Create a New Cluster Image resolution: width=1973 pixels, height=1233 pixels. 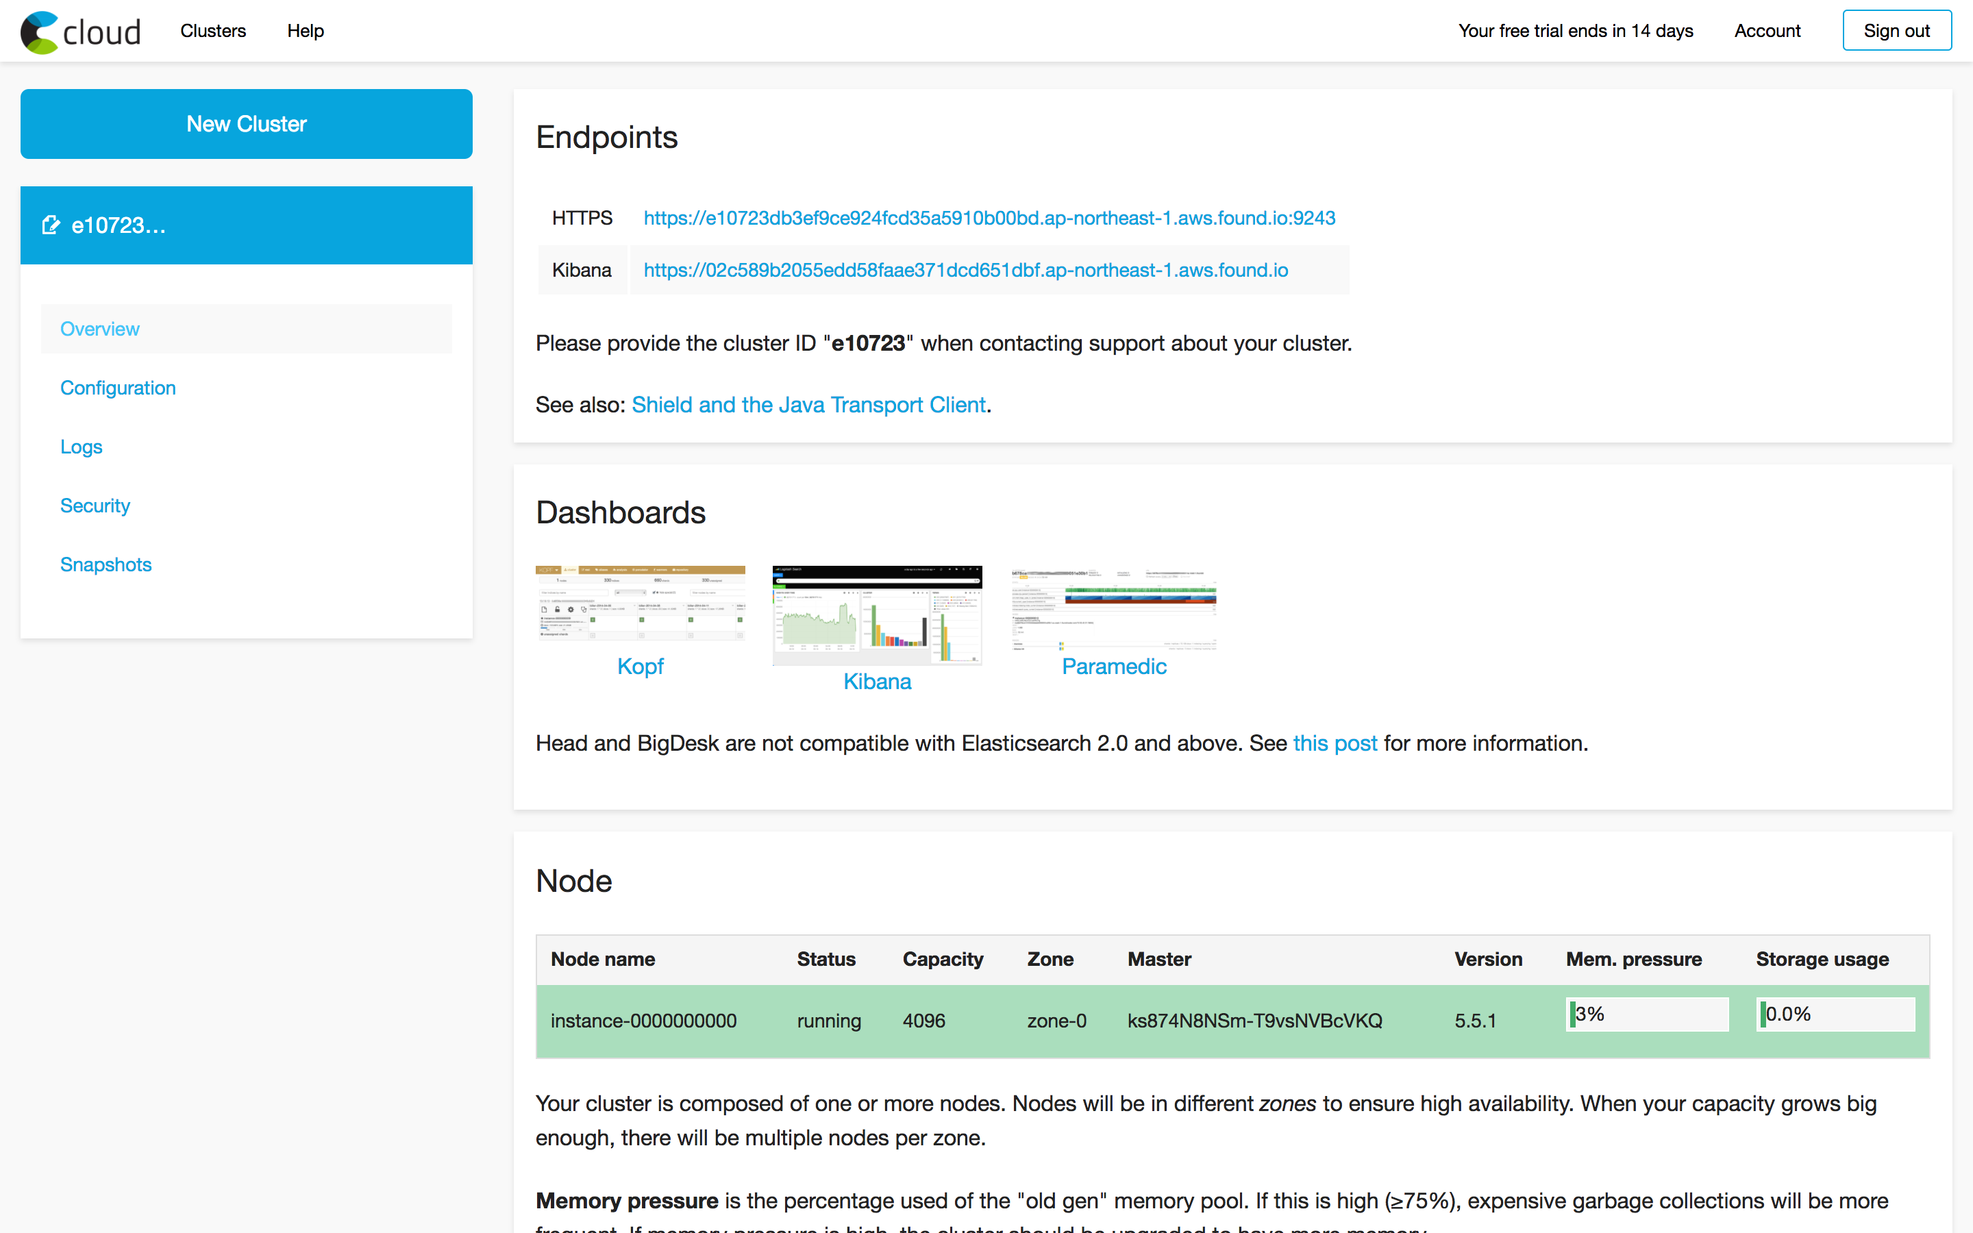click(x=246, y=124)
